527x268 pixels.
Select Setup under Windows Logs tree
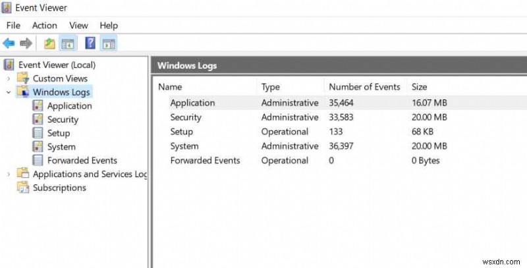click(59, 133)
